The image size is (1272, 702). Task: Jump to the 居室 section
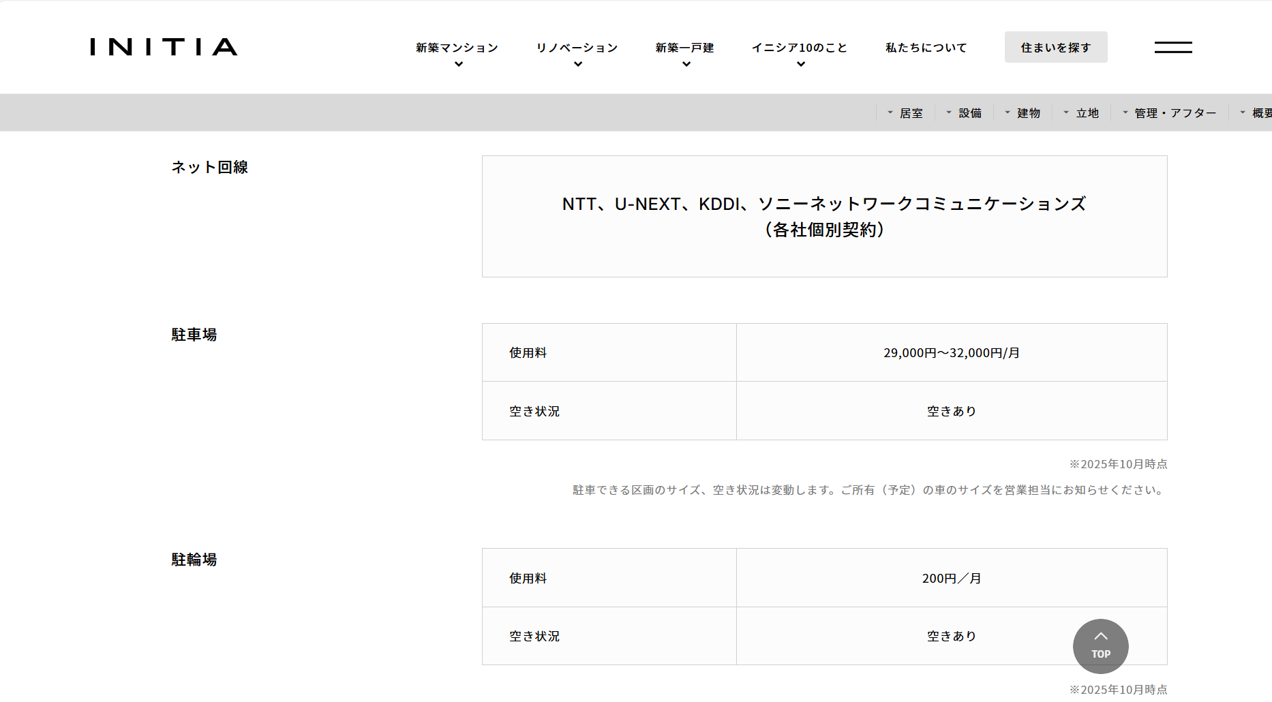[911, 113]
